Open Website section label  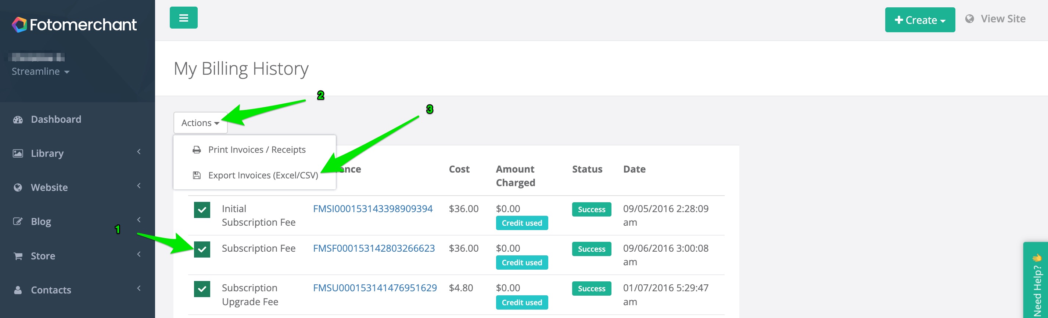click(x=49, y=188)
